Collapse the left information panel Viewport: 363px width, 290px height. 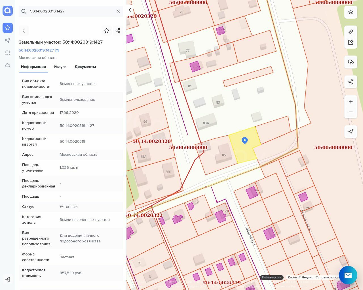[x=130, y=10]
